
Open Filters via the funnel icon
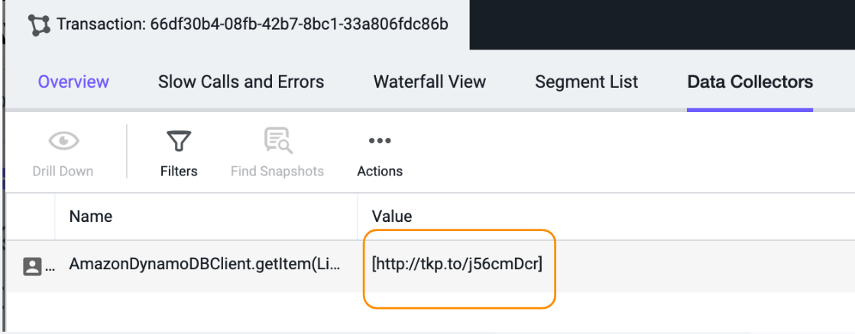pyautogui.click(x=179, y=141)
